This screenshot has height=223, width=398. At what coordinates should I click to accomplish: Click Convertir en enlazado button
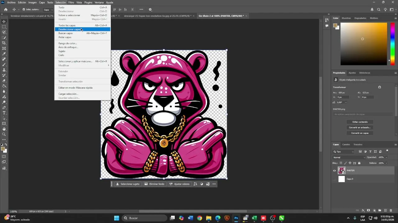[x=360, y=128]
